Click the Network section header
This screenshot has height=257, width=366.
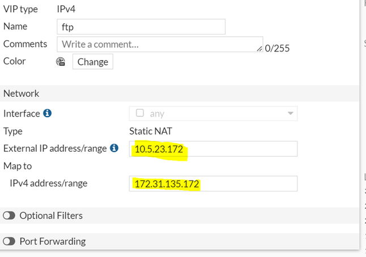pyautogui.click(x=22, y=93)
